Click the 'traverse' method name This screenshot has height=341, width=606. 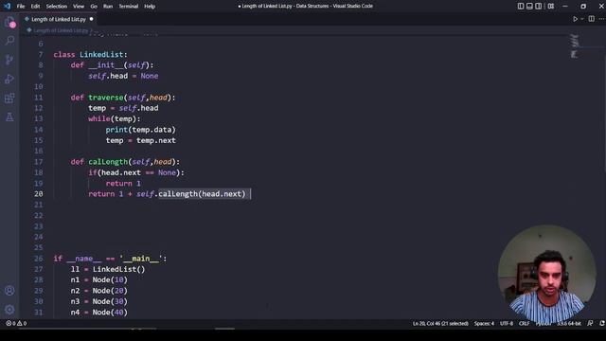tap(105, 98)
